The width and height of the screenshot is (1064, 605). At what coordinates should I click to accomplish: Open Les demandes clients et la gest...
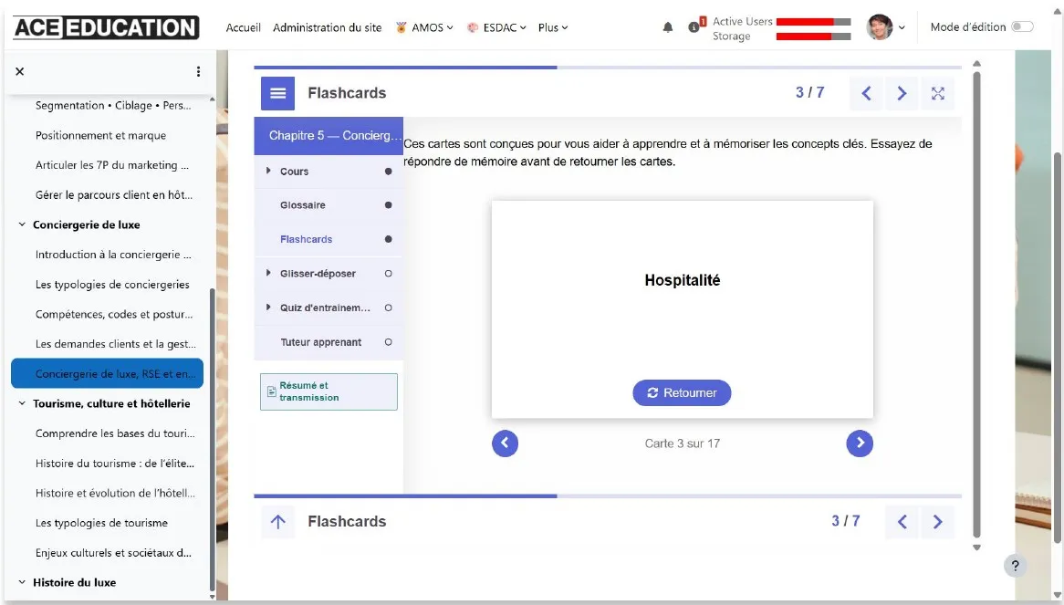(x=115, y=344)
